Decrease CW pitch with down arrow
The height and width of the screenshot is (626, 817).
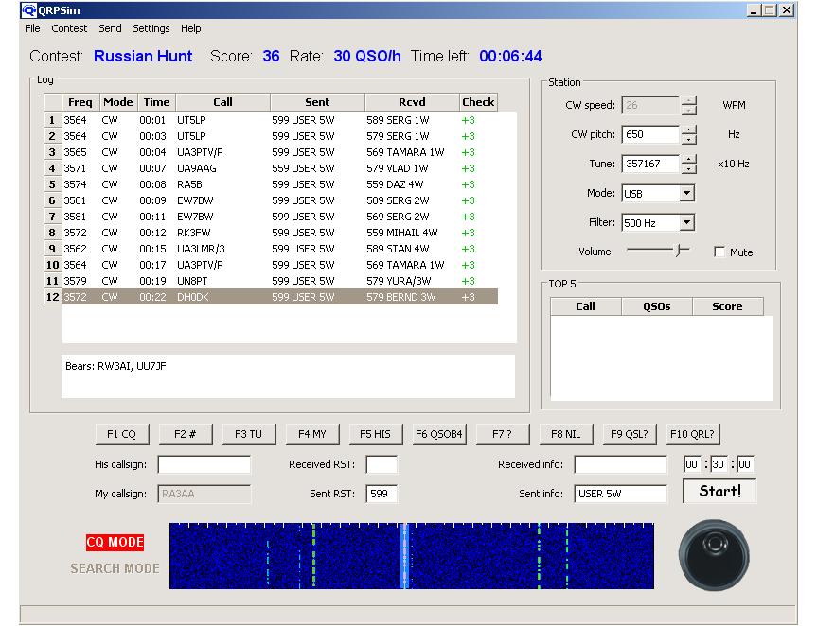(x=689, y=139)
